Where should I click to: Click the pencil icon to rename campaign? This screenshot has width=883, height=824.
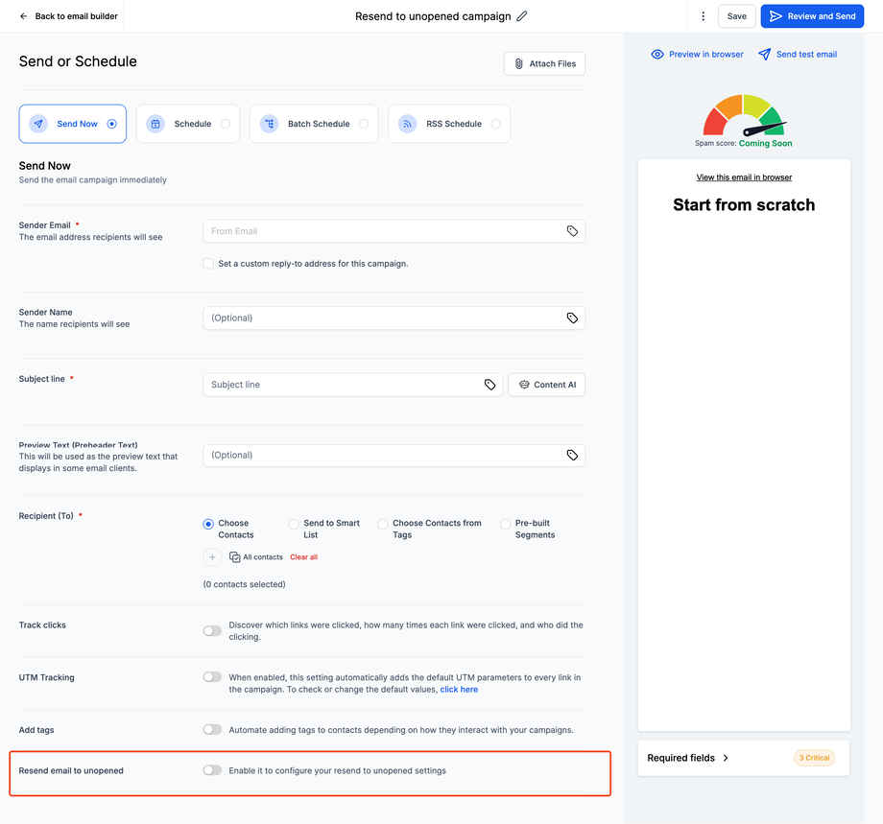click(522, 16)
